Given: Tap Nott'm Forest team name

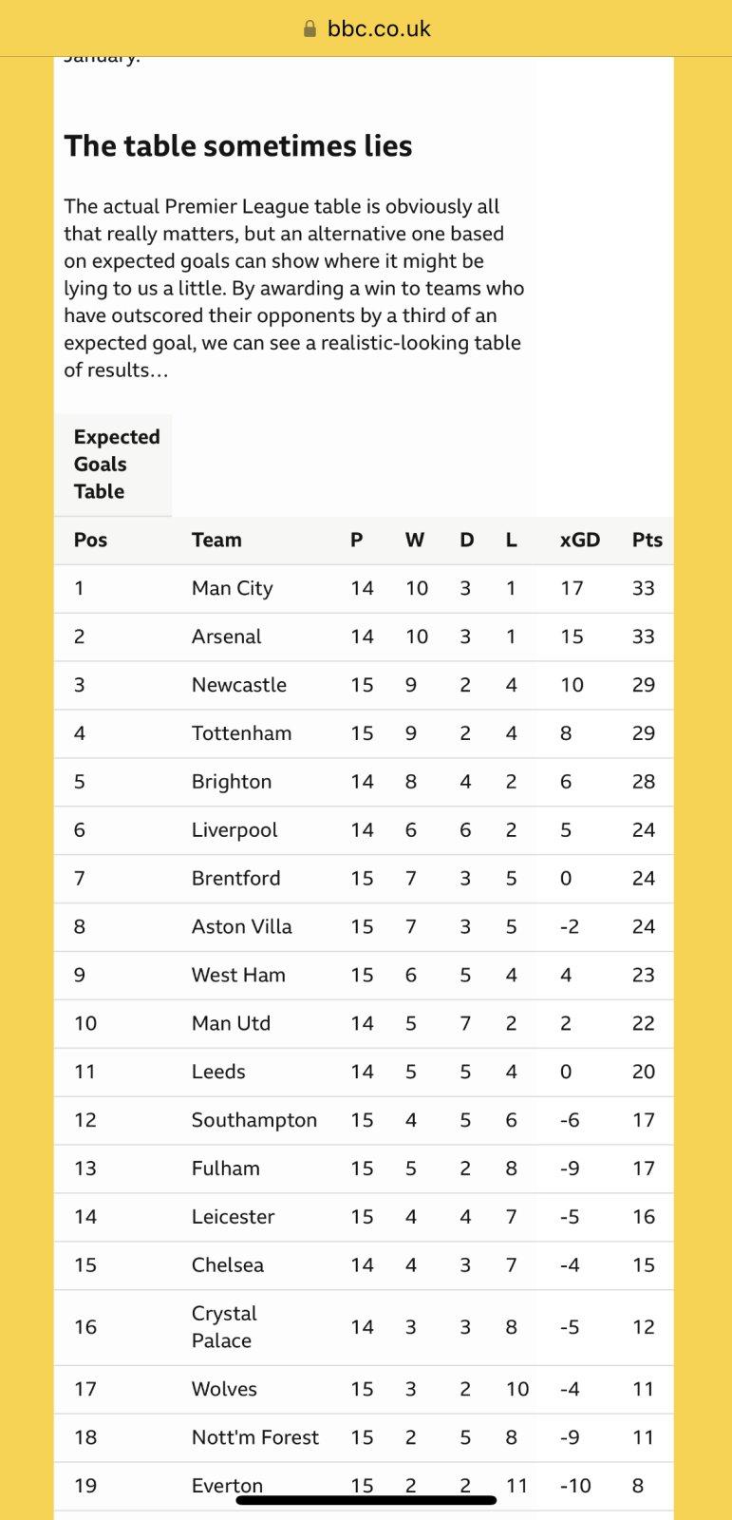Looking at the screenshot, I should 254,1438.
